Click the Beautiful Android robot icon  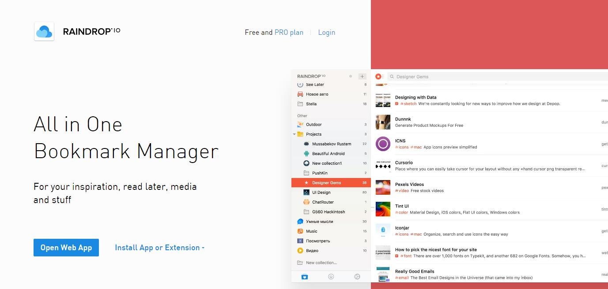coord(306,154)
